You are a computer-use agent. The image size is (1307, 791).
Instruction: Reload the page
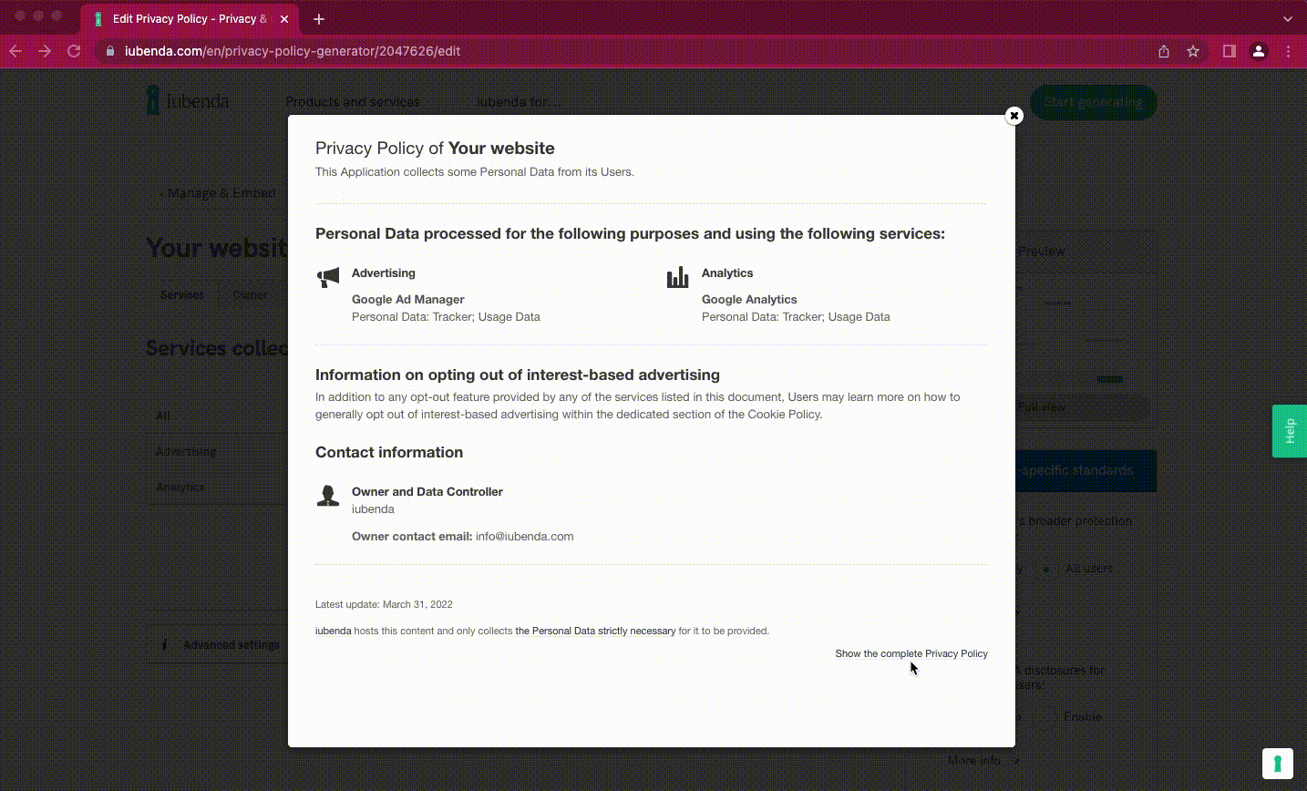point(74,52)
